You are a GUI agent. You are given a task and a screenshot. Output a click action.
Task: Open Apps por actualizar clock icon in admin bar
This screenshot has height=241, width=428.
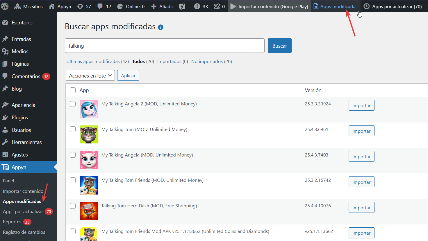pyautogui.click(x=367, y=6)
